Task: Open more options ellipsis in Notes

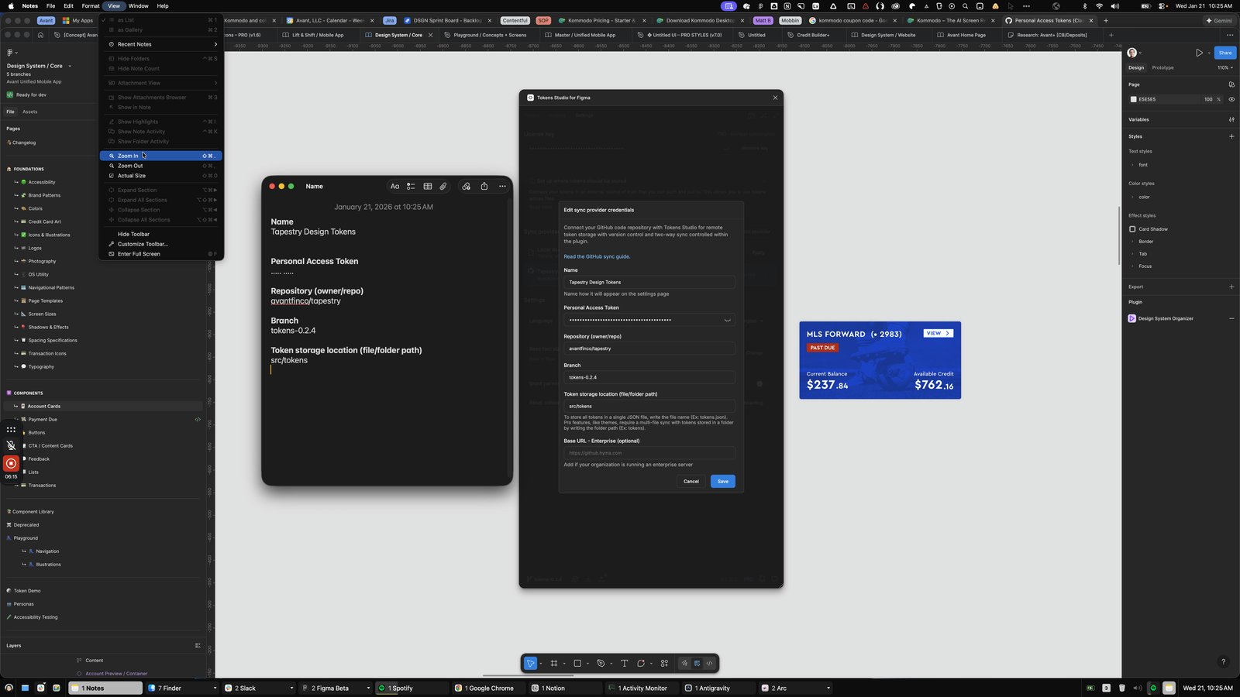Action: [502, 186]
